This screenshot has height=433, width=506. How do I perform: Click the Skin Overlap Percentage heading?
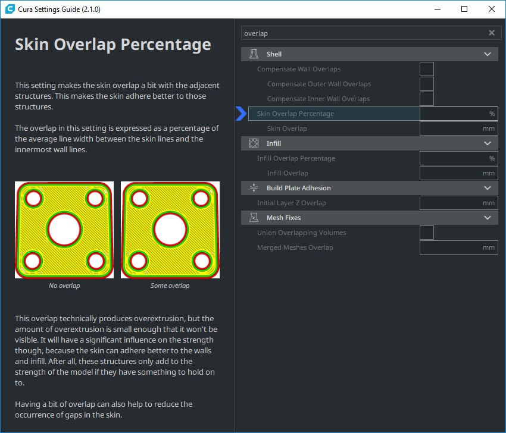pyautogui.click(x=113, y=45)
